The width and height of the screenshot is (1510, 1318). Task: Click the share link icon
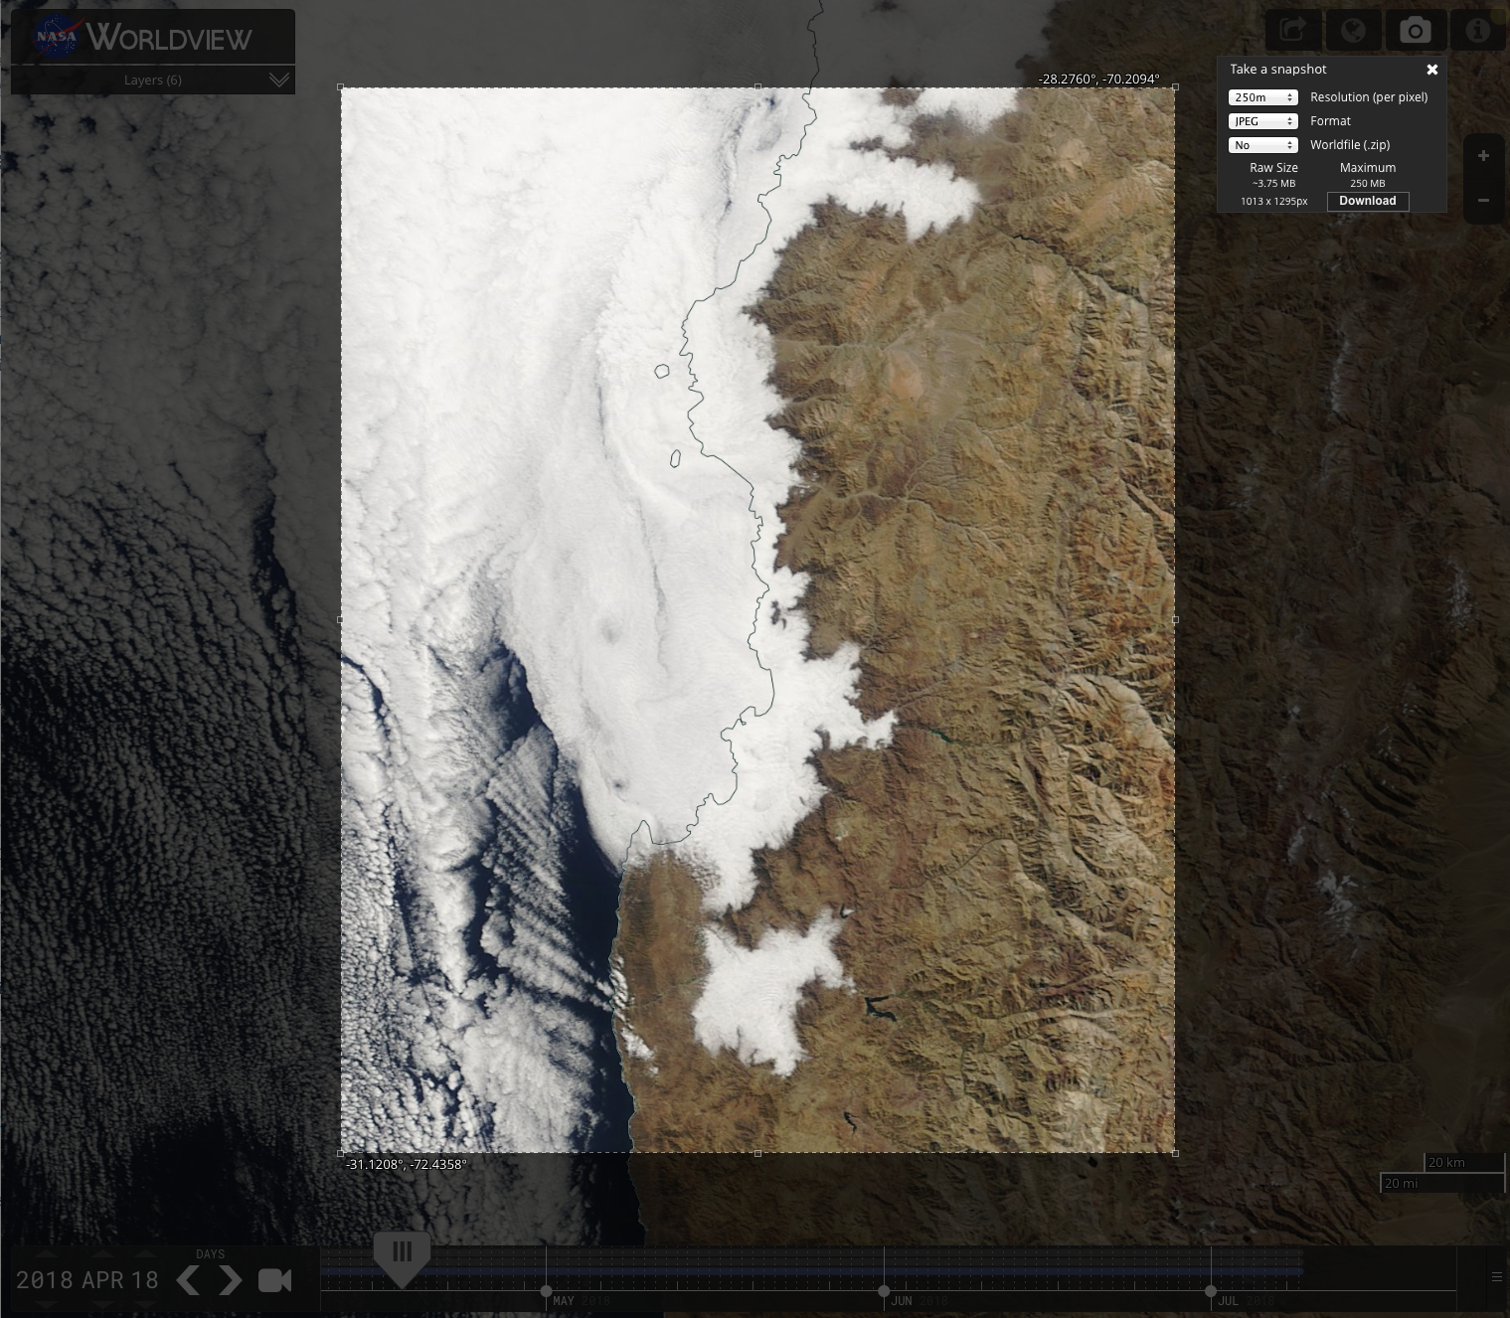click(x=1293, y=30)
